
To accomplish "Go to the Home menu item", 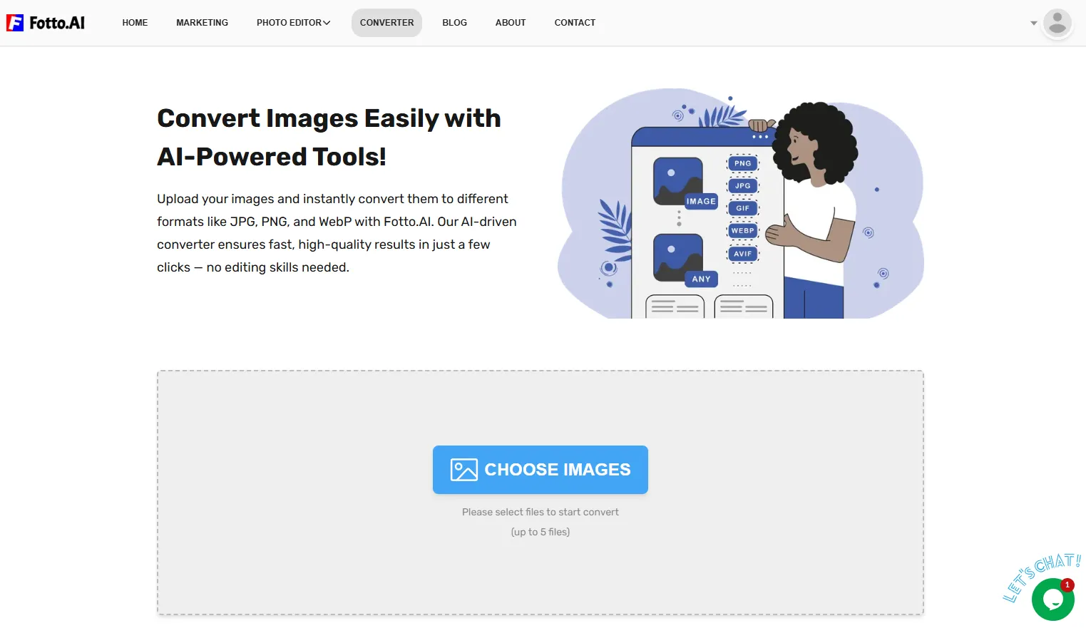I will coord(135,23).
